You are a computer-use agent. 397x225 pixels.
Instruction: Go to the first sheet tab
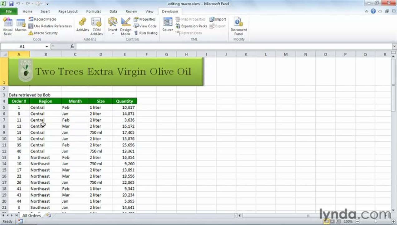click(x=3, y=216)
